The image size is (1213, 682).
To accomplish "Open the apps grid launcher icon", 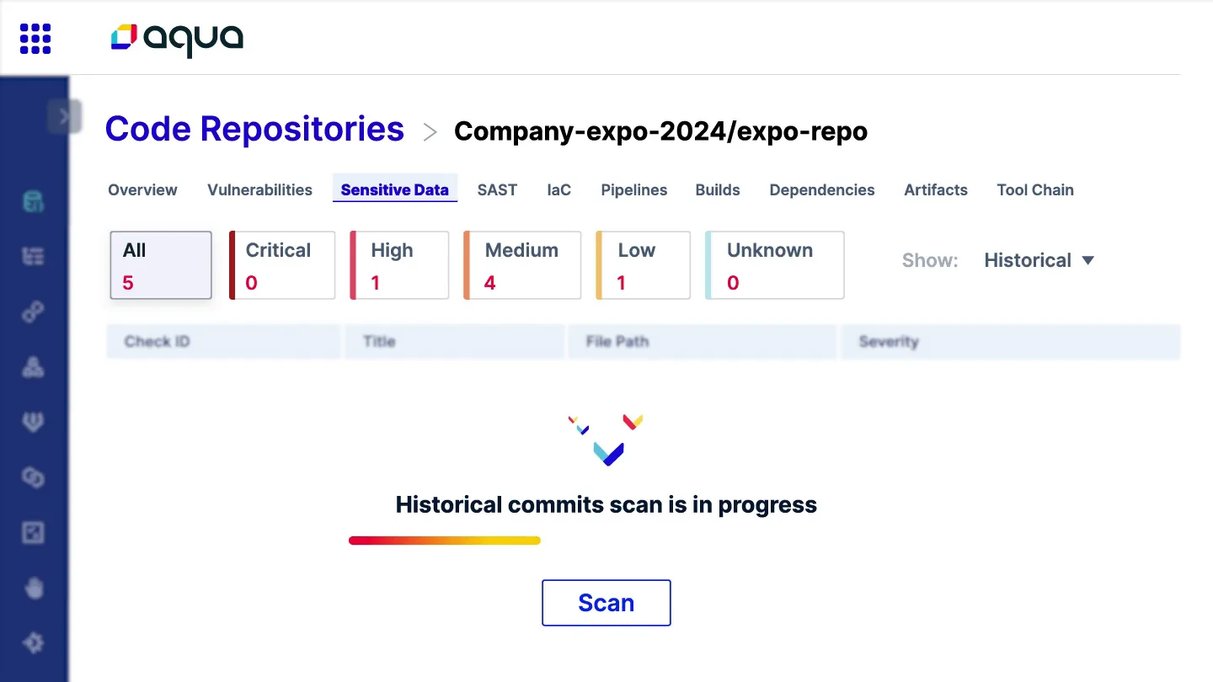I will point(35,39).
